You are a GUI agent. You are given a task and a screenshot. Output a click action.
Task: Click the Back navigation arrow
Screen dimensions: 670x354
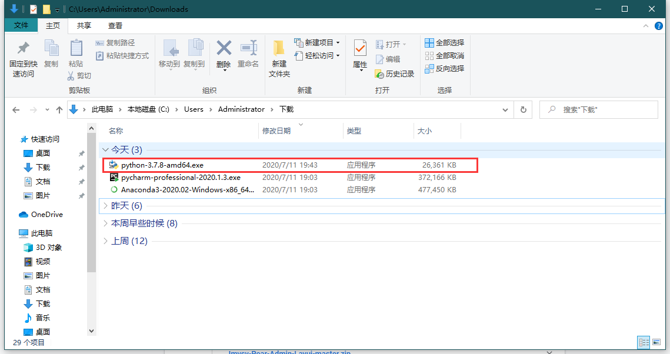coord(16,110)
